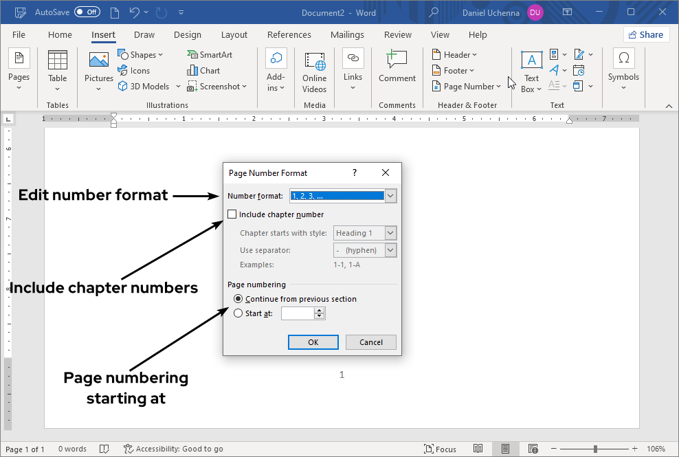Insert a Chart
Viewport: 679px width, 457px height.
coord(203,70)
